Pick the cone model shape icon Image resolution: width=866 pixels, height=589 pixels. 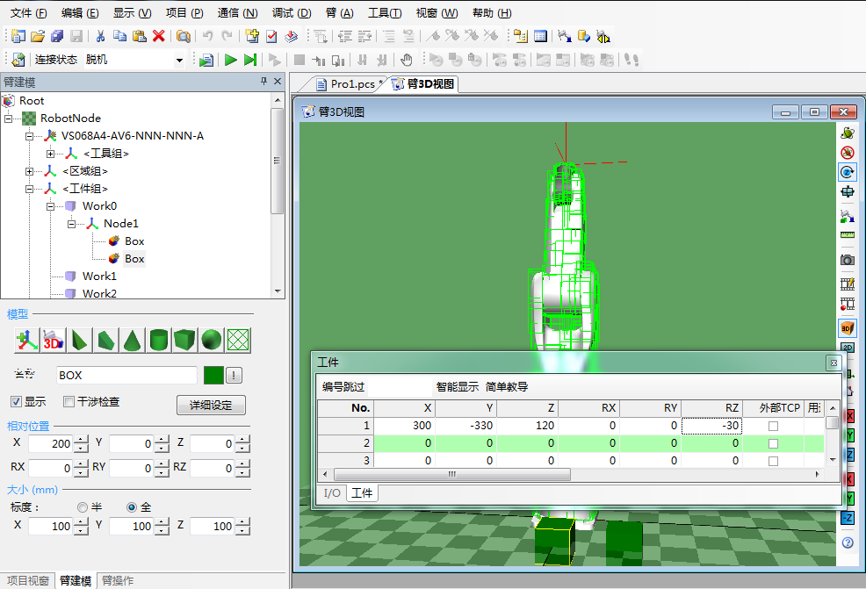pos(132,340)
